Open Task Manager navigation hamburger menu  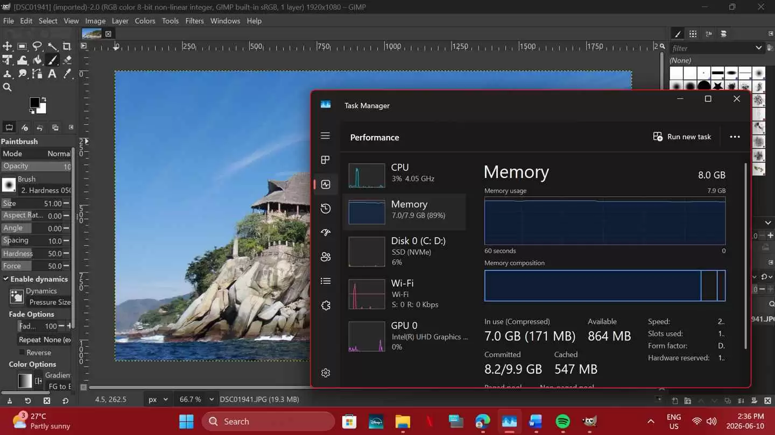pos(325,136)
